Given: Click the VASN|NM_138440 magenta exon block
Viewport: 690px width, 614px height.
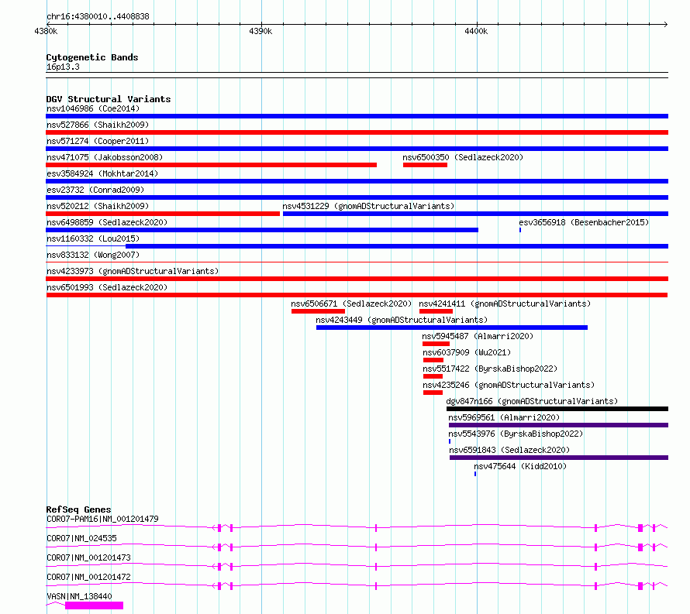Looking at the screenshot, I should [x=94, y=605].
